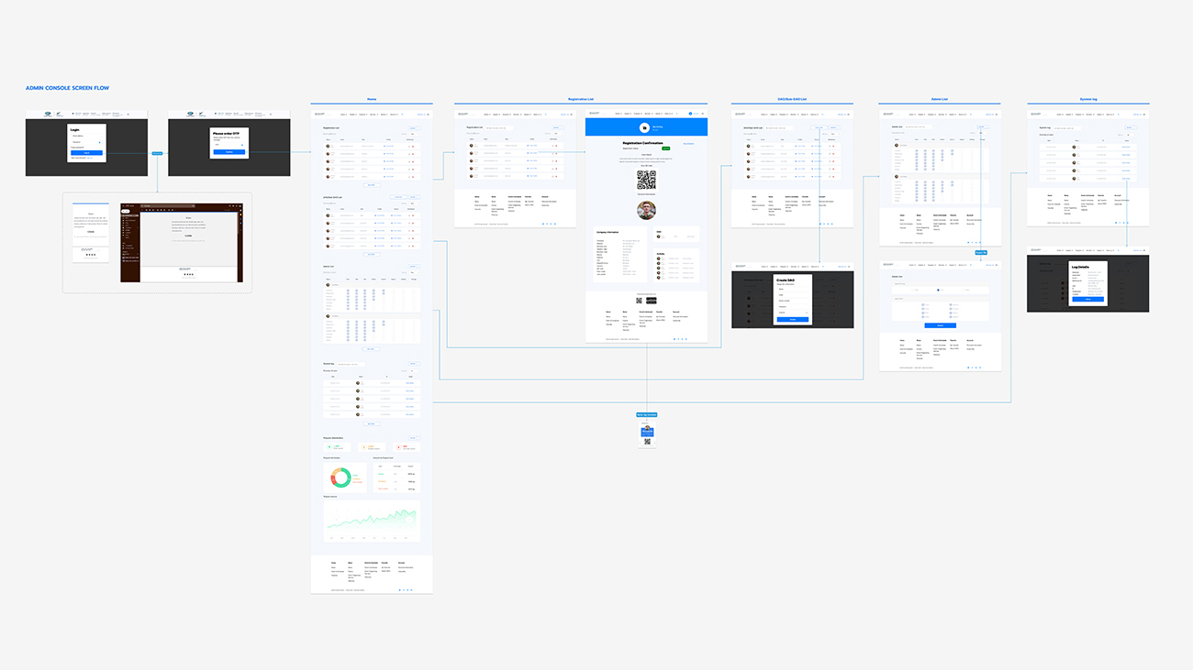Click the Export button on Admin export screen

(x=939, y=324)
